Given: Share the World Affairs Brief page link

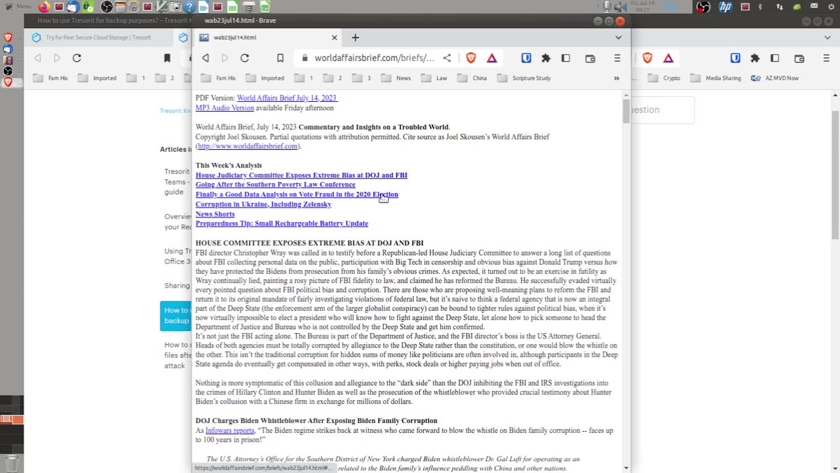Looking at the screenshot, I should [447, 58].
